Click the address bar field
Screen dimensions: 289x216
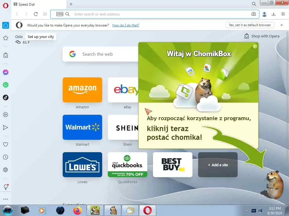point(155,14)
